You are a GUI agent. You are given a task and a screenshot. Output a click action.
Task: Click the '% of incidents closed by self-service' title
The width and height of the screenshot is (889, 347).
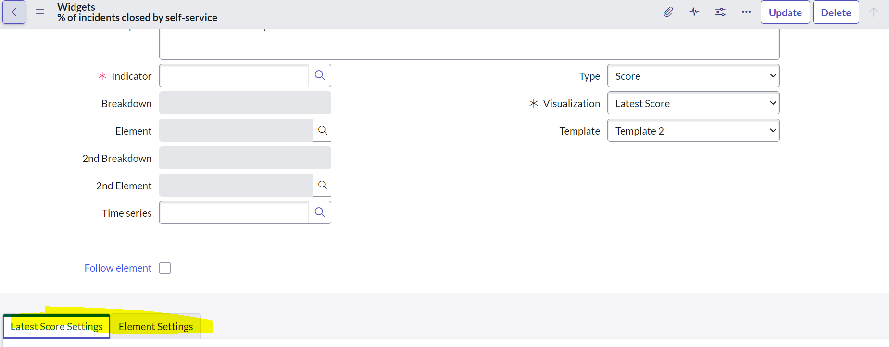pos(137,18)
